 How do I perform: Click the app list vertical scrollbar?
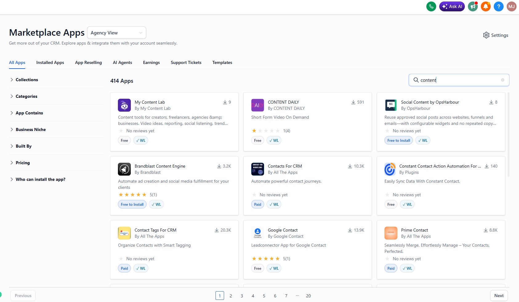point(508,135)
